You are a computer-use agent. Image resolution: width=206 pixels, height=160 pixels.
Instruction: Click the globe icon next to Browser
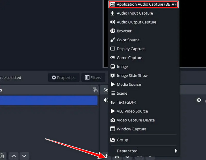113,31
